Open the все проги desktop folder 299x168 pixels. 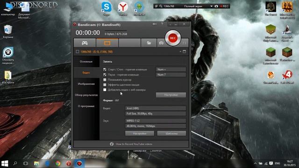[x=8, y=77]
